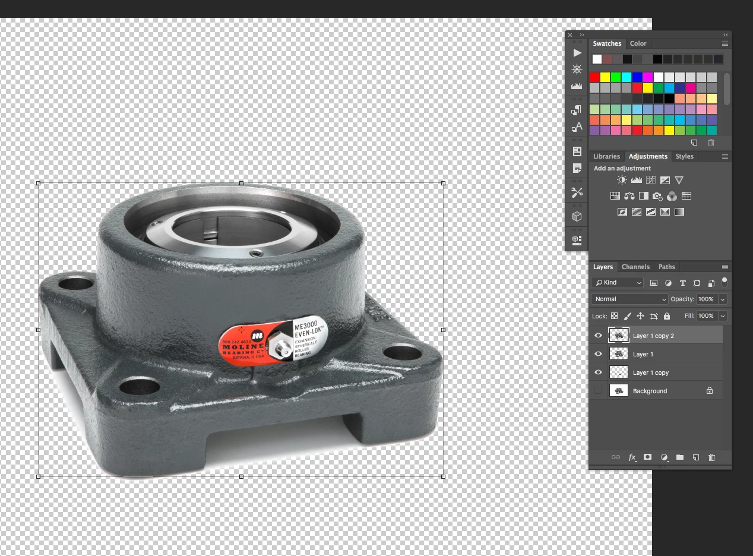The height and width of the screenshot is (556, 753).
Task: Add a layer mask
Action: point(648,457)
